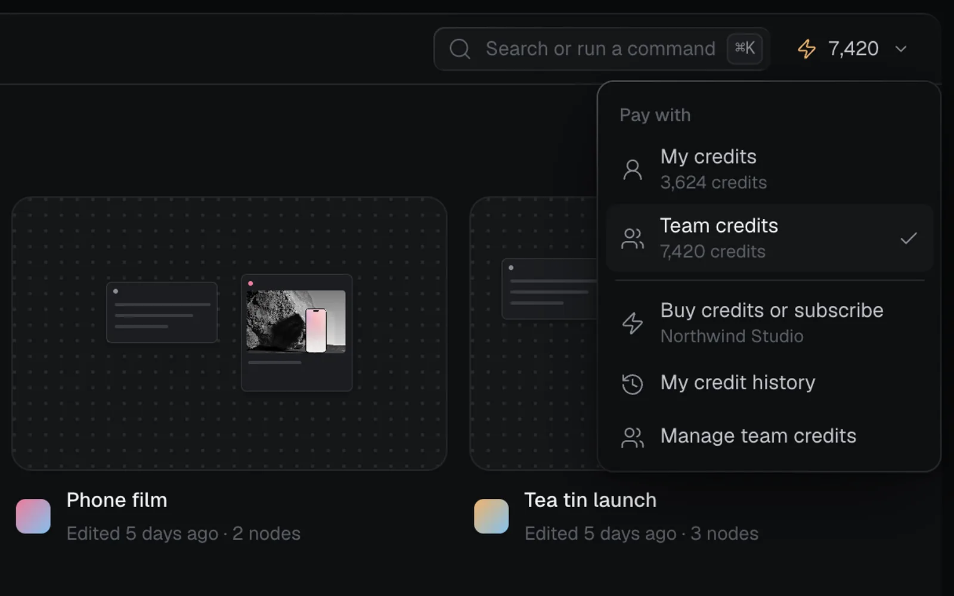Image resolution: width=954 pixels, height=596 pixels.
Task: Click the text node in Phone film preview
Action: tap(162, 312)
